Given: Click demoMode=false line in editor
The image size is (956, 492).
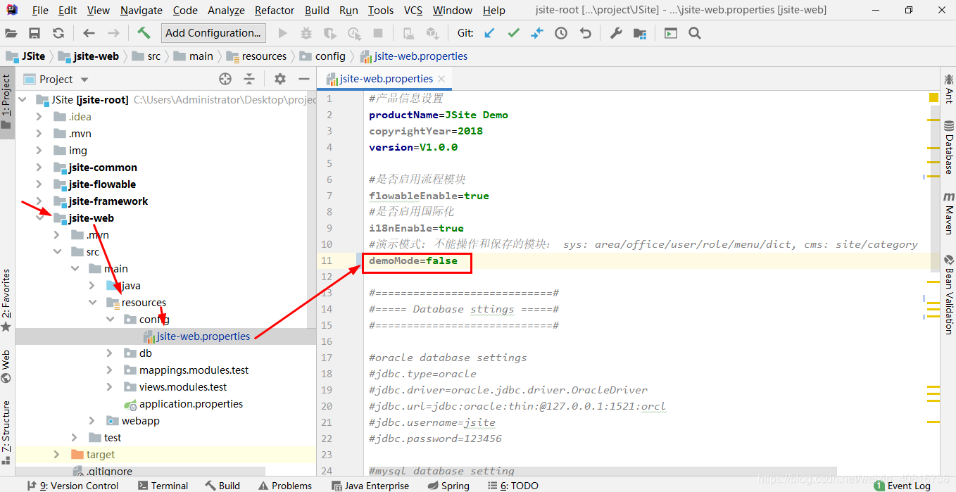Looking at the screenshot, I should [413, 260].
